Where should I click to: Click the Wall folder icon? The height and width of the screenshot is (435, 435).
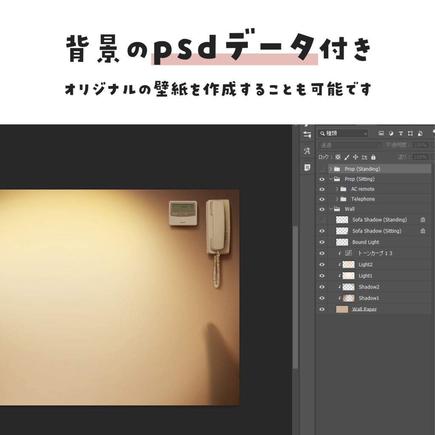[337, 209]
